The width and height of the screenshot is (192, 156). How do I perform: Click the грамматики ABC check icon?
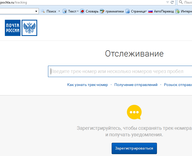point(102,11)
